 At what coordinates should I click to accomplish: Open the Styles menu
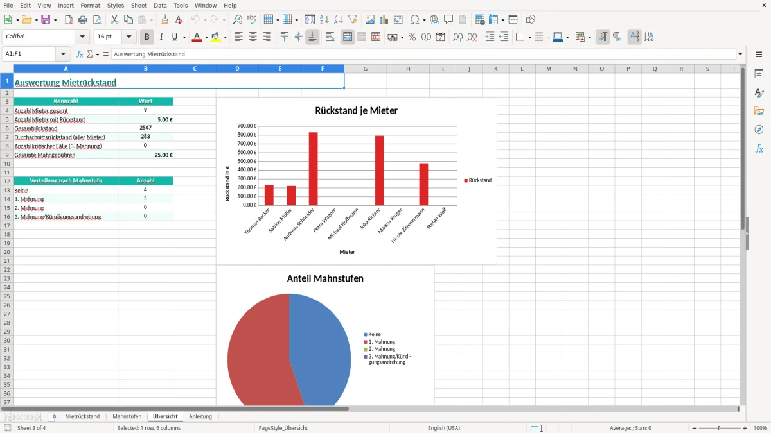(x=116, y=5)
